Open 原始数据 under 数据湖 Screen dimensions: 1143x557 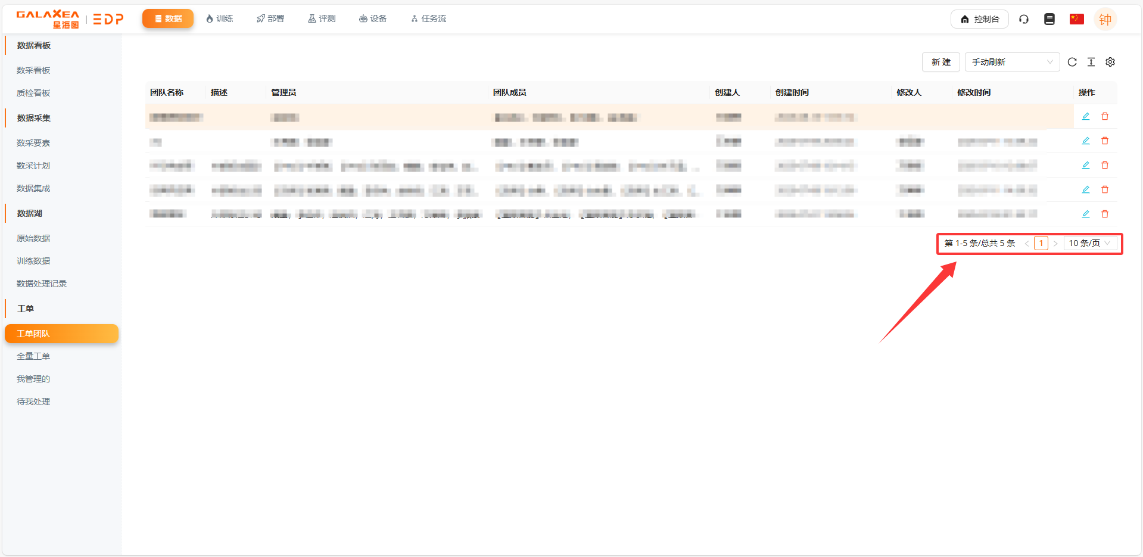[x=33, y=238]
